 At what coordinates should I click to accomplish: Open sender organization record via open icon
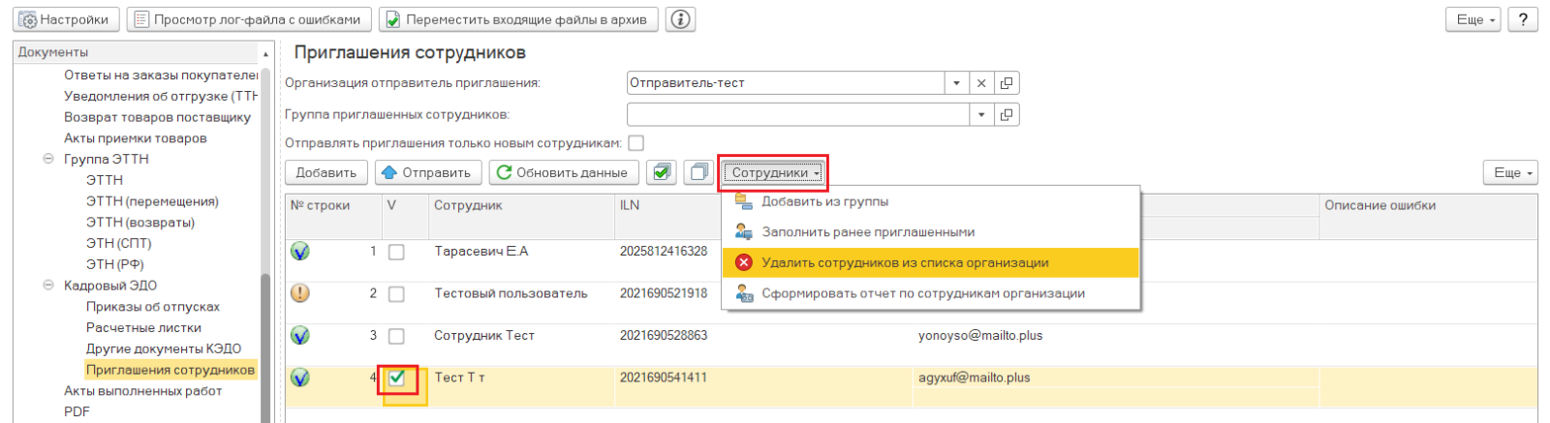1007,83
